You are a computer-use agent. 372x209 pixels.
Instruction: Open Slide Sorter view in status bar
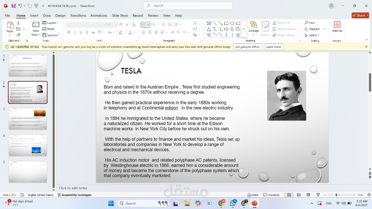[298, 195]
